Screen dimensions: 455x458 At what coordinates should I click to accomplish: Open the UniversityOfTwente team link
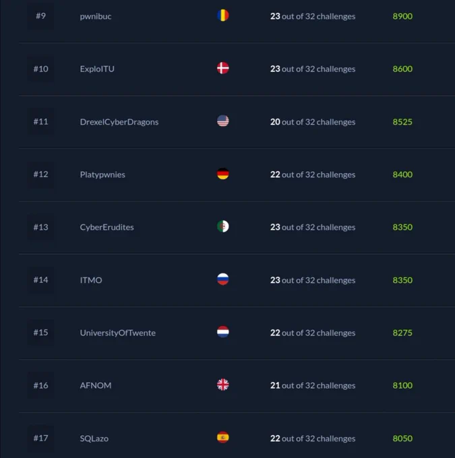tap(118, 333)
